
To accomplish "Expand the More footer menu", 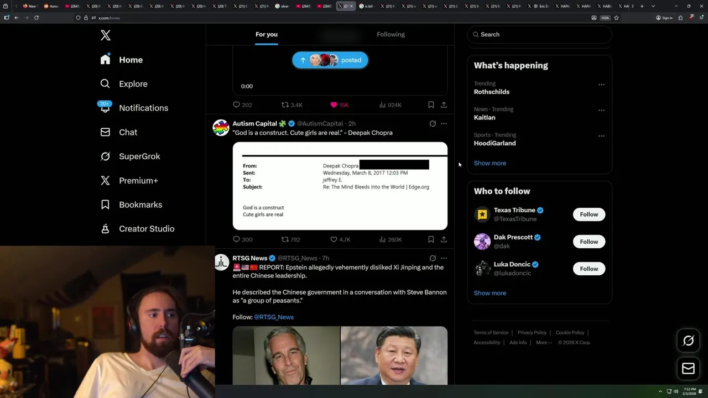I will [544, 343].
